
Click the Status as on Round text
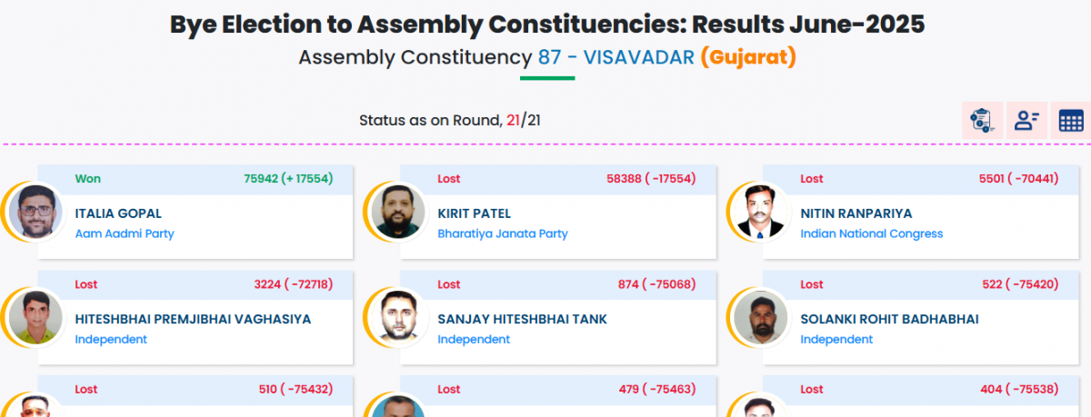pos(431,120)
